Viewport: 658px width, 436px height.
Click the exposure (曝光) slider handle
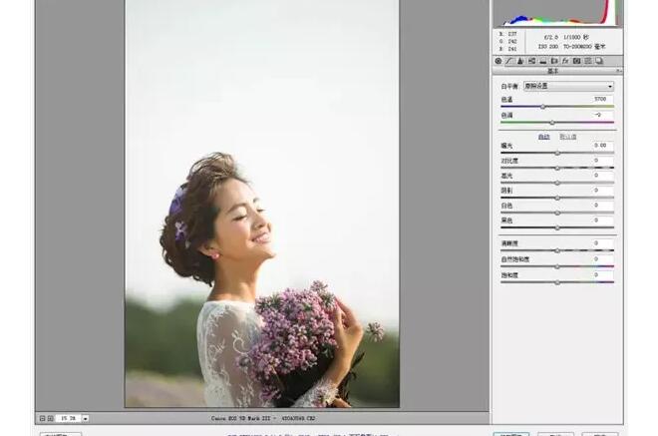[x=557, y=153]
